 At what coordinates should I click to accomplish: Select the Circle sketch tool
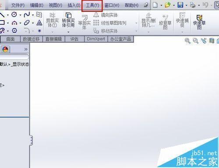[14, 14]
